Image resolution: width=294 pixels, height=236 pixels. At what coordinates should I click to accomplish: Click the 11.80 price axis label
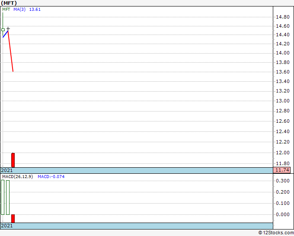click(x=283, y=163)
